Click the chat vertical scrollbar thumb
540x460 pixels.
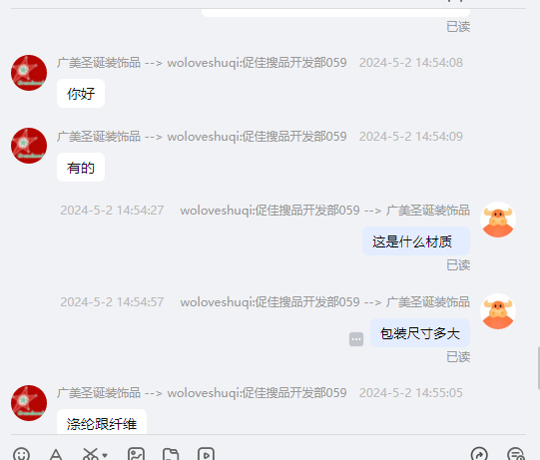[x=538, y=368]
